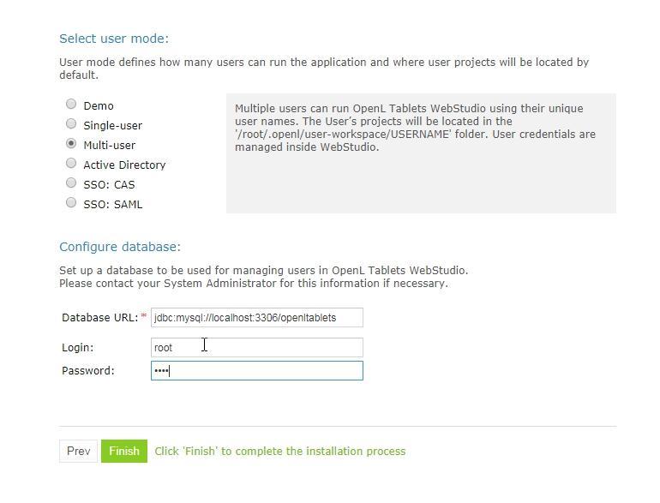Pick the Active Directory radio option
This screenshot has width=660, height=503.
pyautogui.click(x=71, y=164)
